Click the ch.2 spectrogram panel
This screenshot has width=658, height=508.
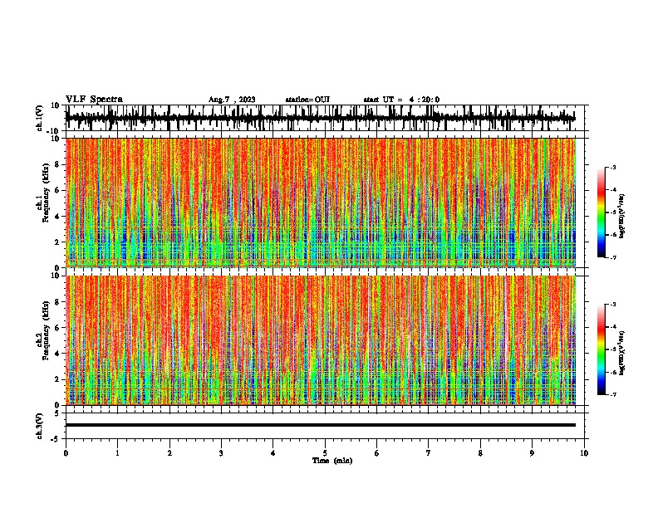click(321, 340)
